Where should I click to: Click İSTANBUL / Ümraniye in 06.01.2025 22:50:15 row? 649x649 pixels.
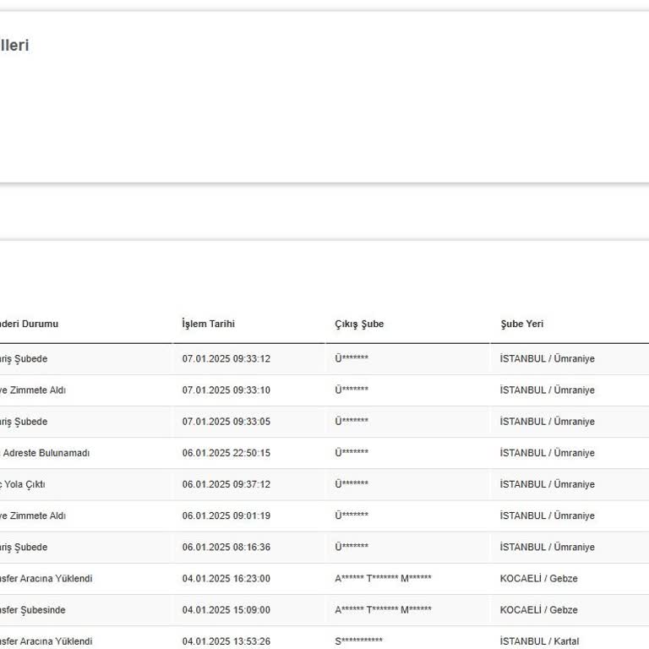548,453
